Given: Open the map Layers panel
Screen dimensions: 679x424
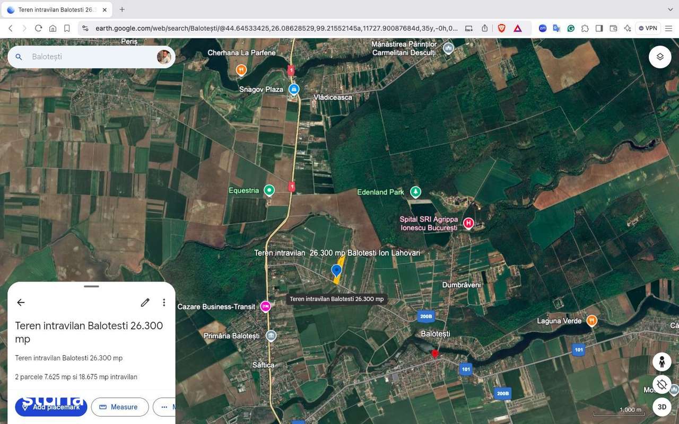Looking at the screenshot, I should pyautogui.click(x=659, y=56).
